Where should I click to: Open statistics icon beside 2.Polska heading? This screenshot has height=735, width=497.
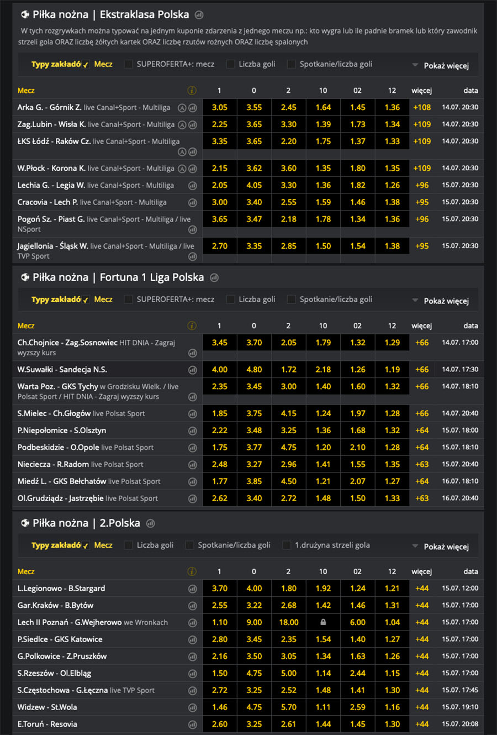151,523
